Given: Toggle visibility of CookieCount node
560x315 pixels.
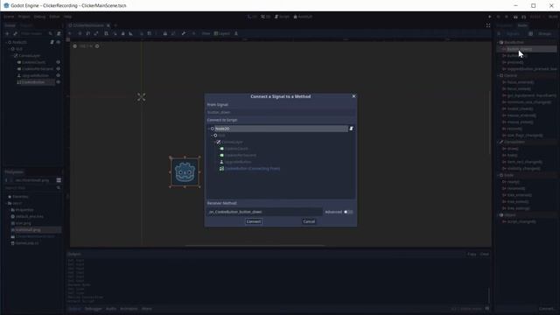Looking at the screenshot, I should (59, 62).
